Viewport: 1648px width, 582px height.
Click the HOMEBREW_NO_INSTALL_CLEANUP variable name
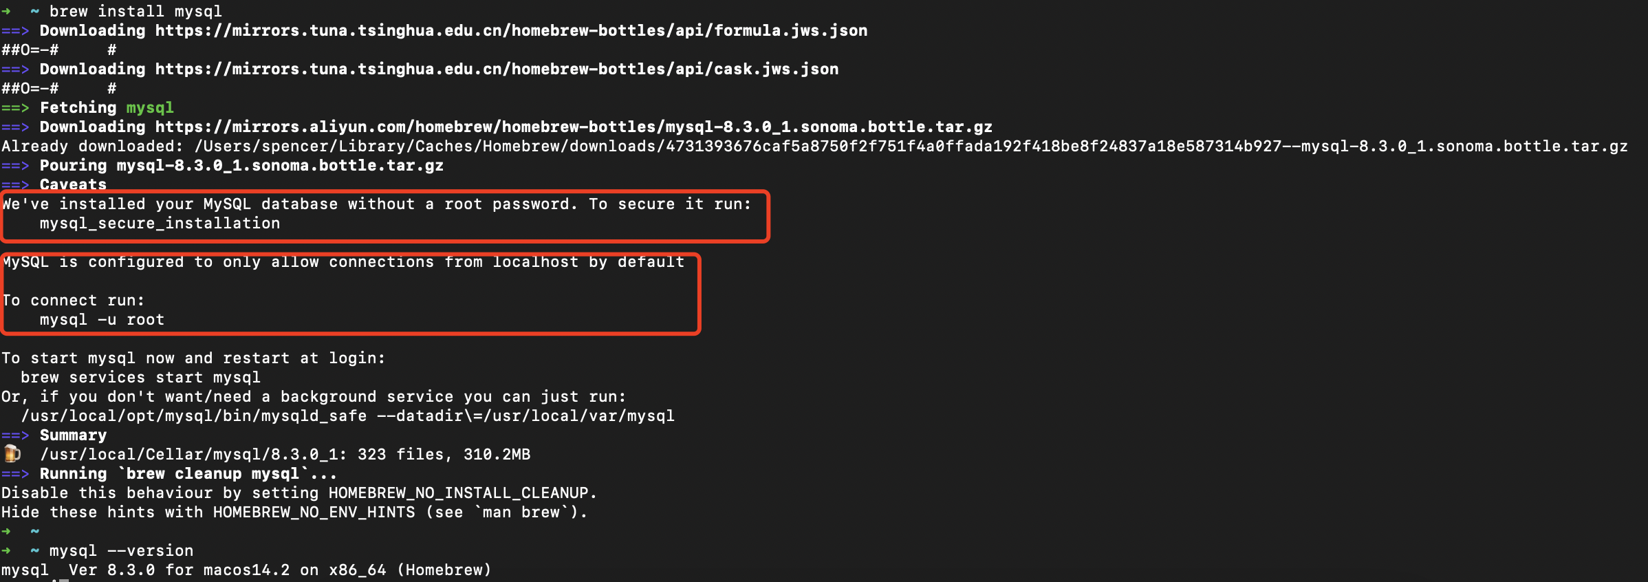click(x=458, y=493)
